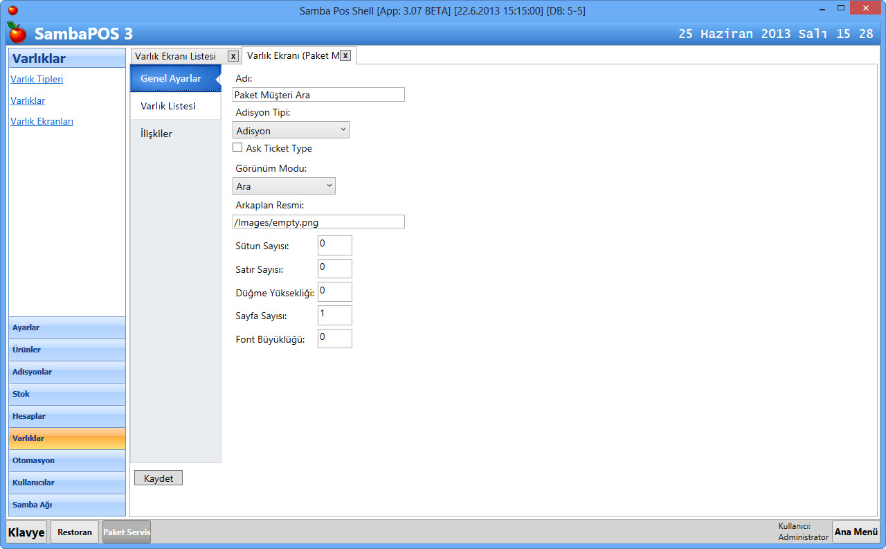Switch to the Varlık Ekranı Listesi tab
Image resolution: width=886 pixels, height=549 pixels.
pos(176,56)
